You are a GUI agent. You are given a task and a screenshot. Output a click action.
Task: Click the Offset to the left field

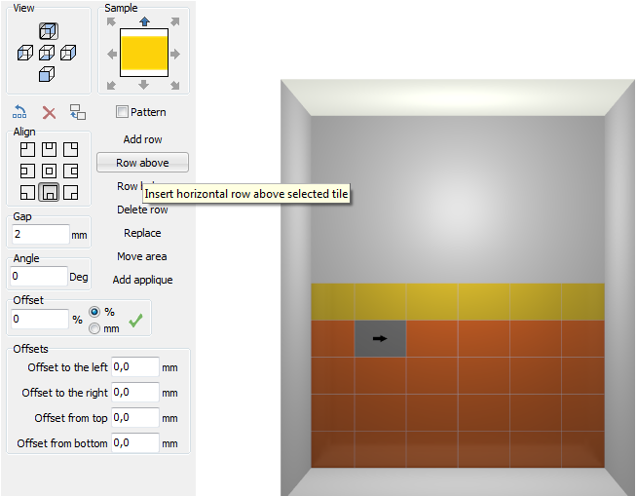pyautogui.click(x=135, y=367)
